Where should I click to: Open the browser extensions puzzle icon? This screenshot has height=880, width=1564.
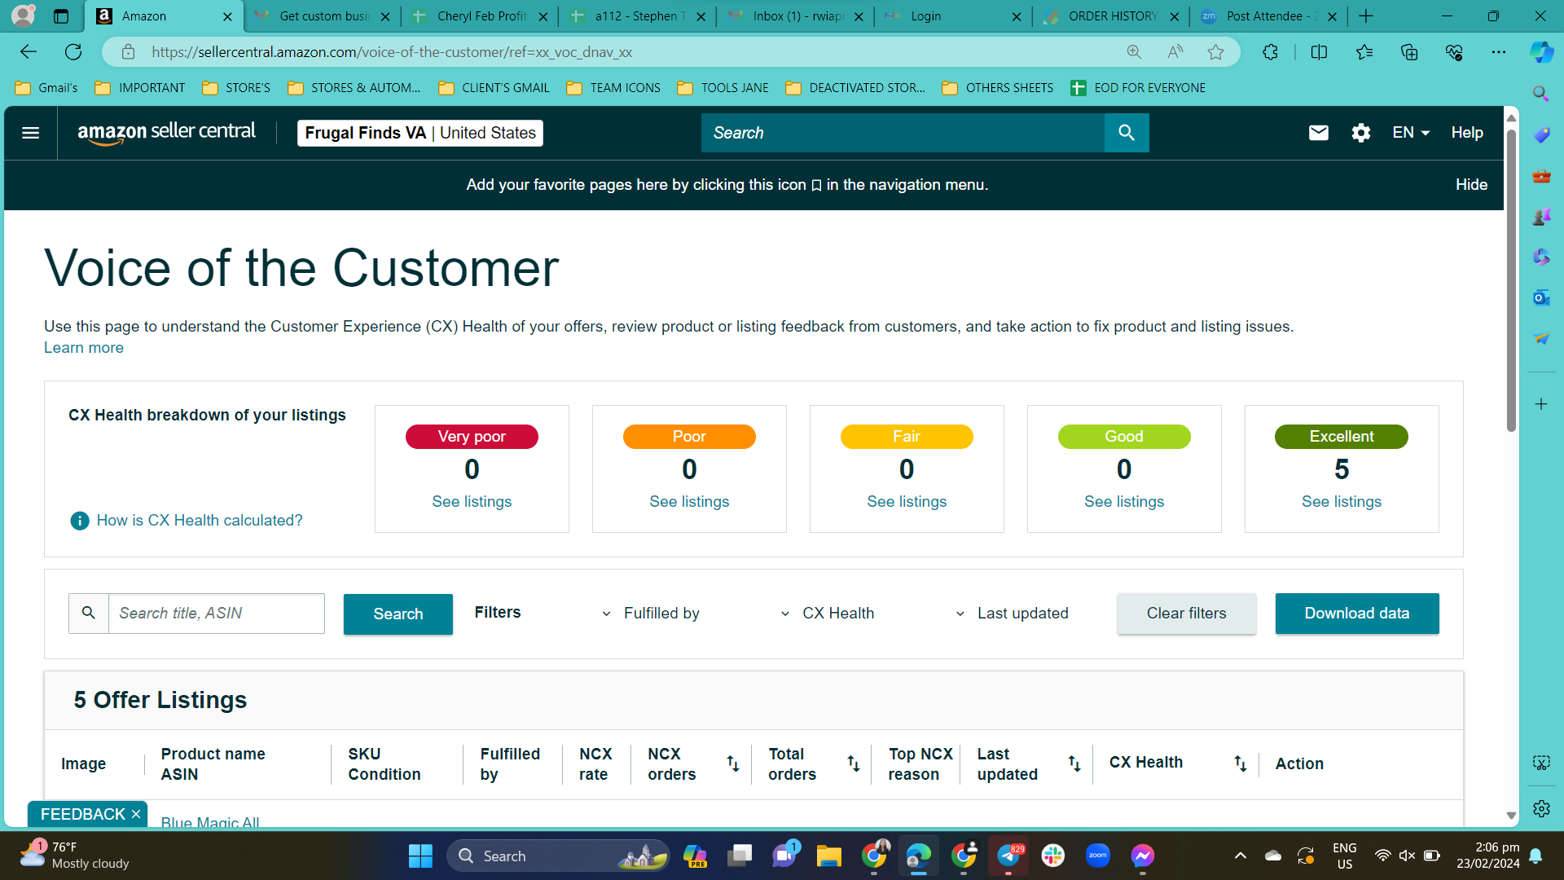1270,52
